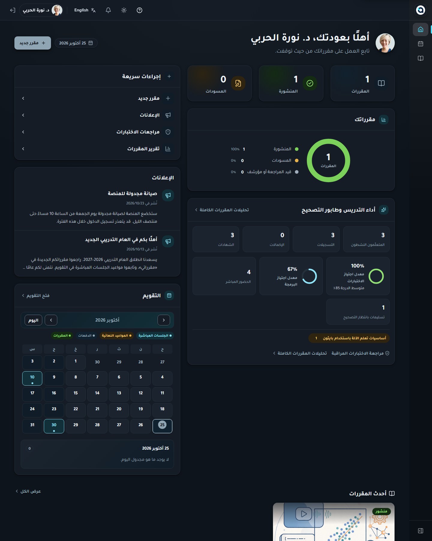Screen dimensions: 432x541
Task: Toggle الدفعات calendar filter
Action: click(86, 335)
